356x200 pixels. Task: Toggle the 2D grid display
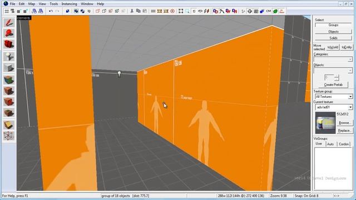click(x=7, y=11)
